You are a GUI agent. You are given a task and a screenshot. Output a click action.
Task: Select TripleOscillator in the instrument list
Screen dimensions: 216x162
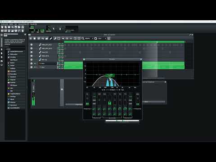tap(15, 94)
